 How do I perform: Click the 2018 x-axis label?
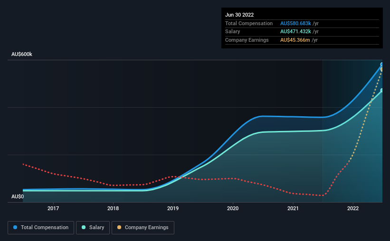click(x=113, y=208)
